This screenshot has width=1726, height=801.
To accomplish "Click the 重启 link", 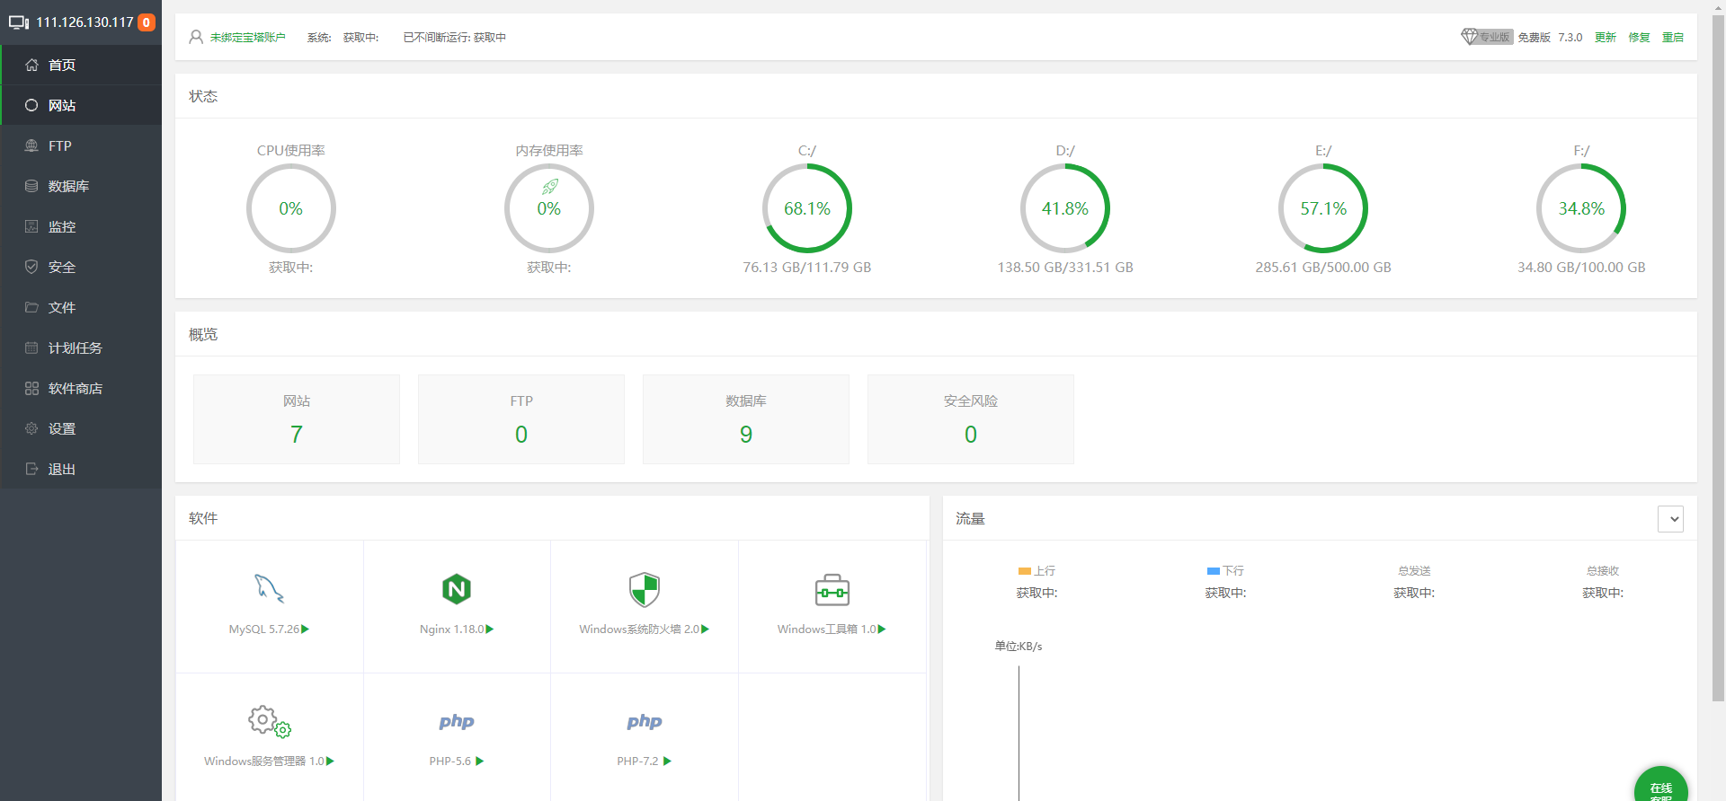I will click(1673, 37).
